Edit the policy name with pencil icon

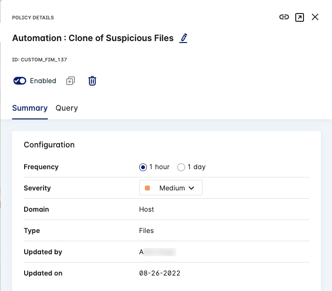click(x=183, y=38)
